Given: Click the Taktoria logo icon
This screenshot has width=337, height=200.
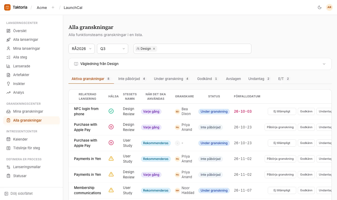Looking at the screenshot, I should coord(7,7).
